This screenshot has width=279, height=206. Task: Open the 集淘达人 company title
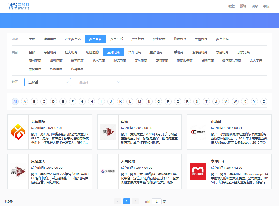coord(38,161)
